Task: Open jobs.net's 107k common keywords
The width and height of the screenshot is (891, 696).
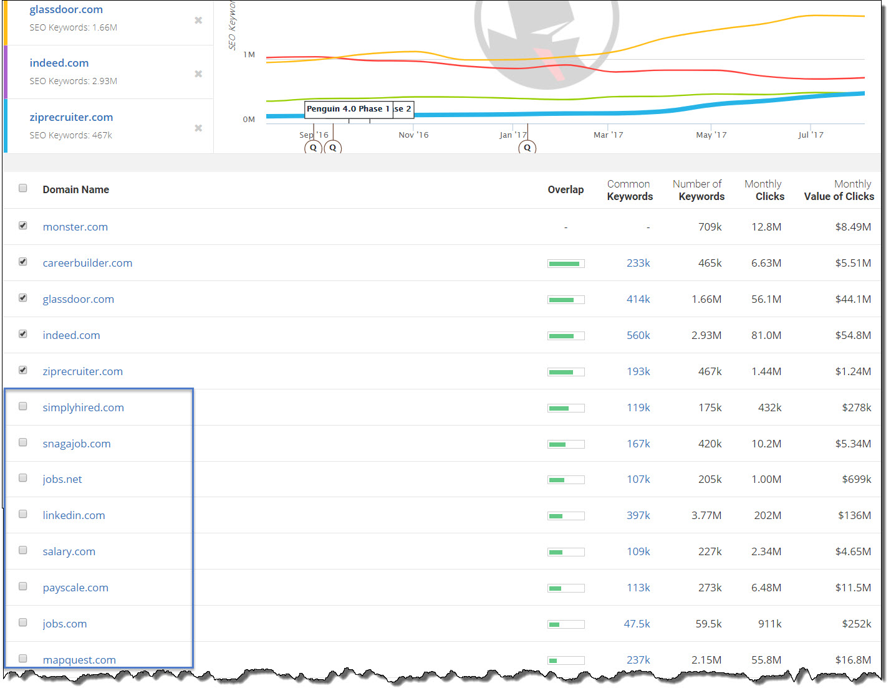Action: pyautogui.click(x=638, y=479)
